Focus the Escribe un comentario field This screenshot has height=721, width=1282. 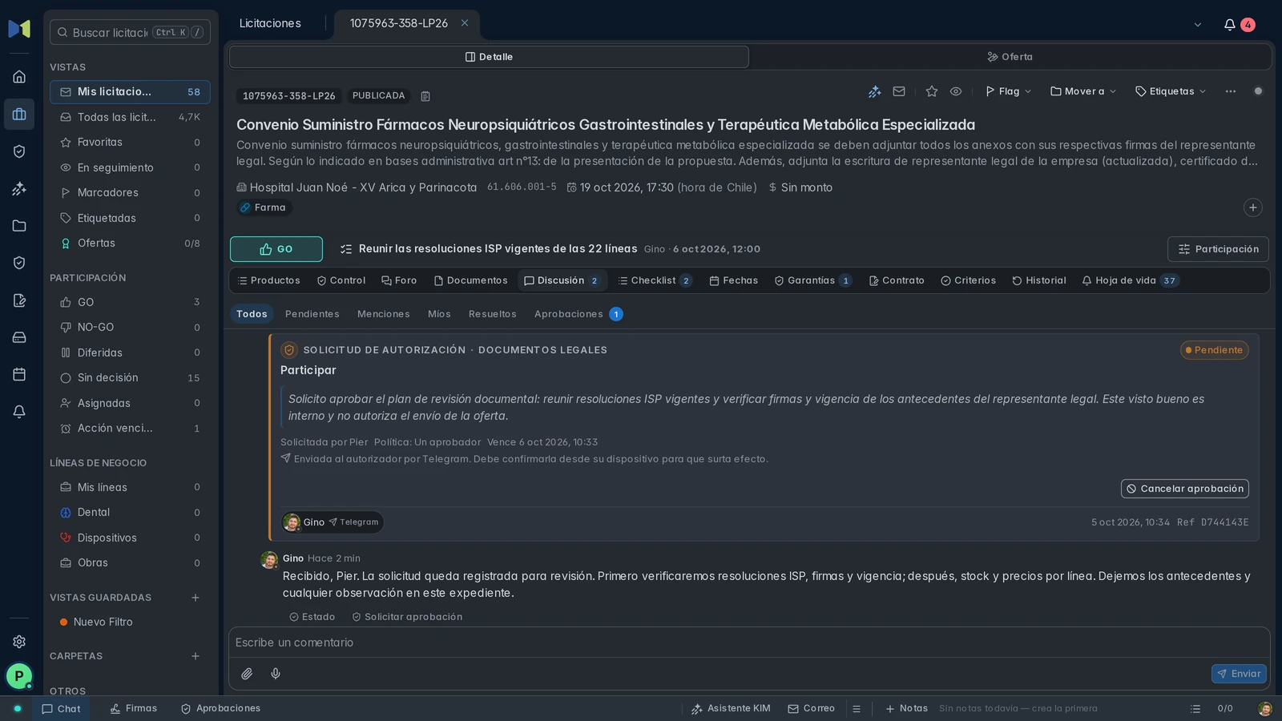749,642
